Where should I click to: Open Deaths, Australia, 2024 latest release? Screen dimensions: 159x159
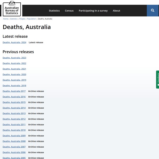pos(14,42)
